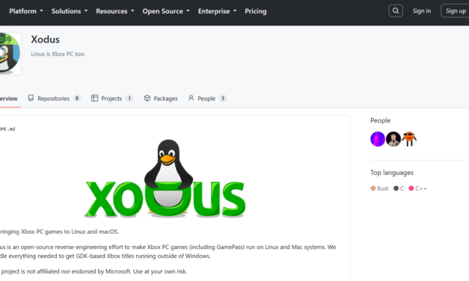Open the Enterprise dropdown
Screen dimensions: 469x281
217,11
